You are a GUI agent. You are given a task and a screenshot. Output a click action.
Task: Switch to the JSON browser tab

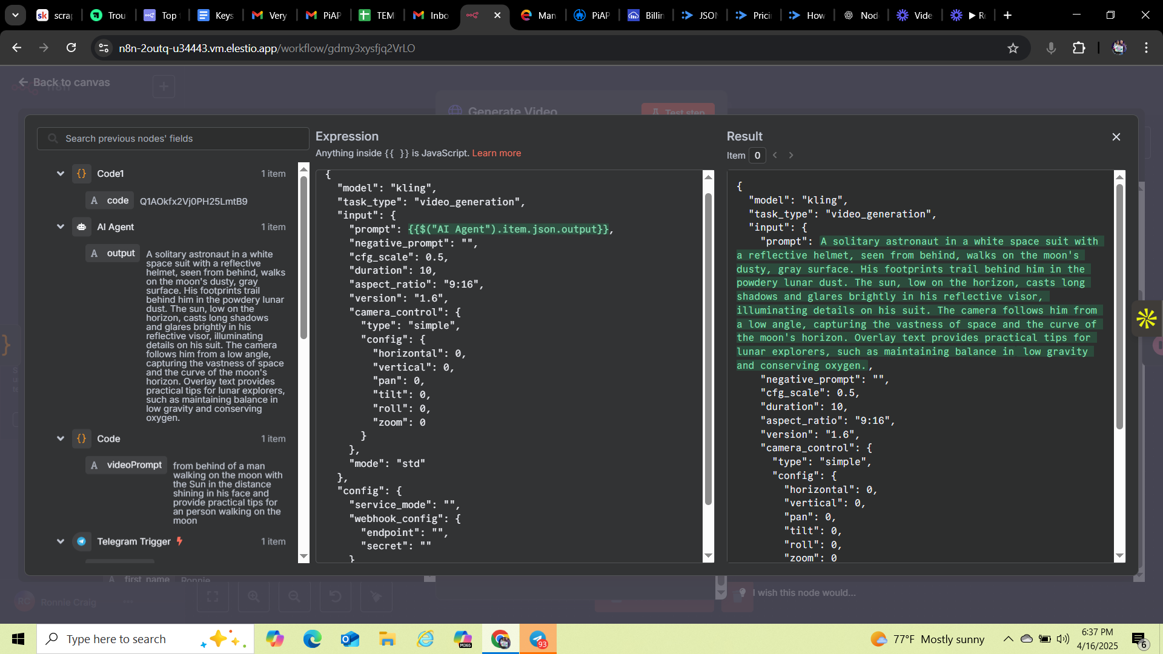tap(700, 15)
